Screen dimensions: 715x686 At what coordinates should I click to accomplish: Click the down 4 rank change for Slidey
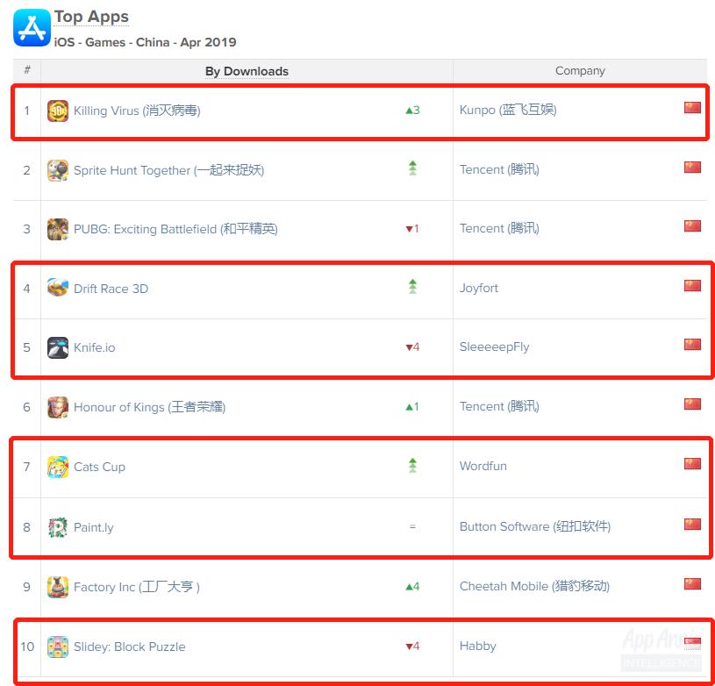[412, 647]
